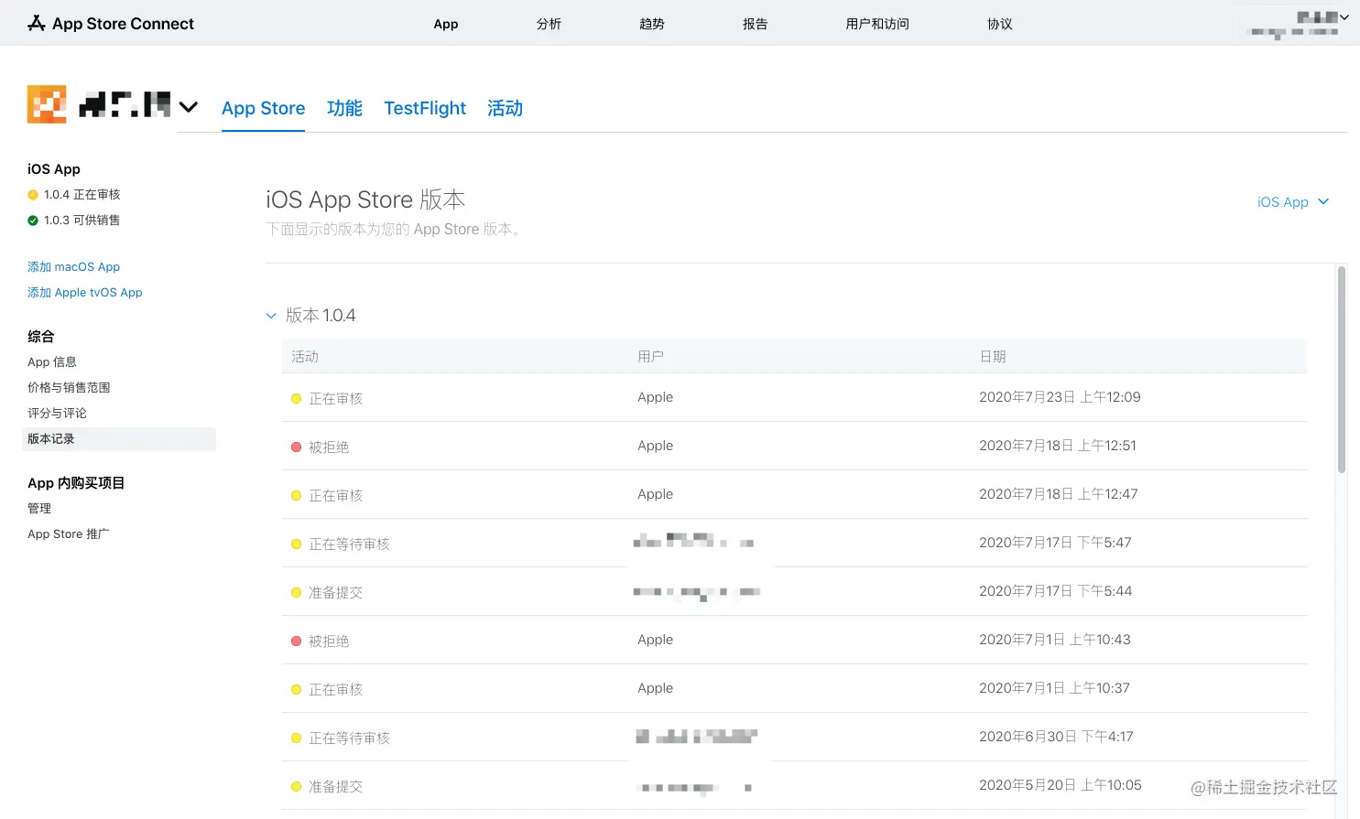The image size is (1360, 819).
Task: Click yellow dot in May 20 准备提交 row
Action: point(296,787)
